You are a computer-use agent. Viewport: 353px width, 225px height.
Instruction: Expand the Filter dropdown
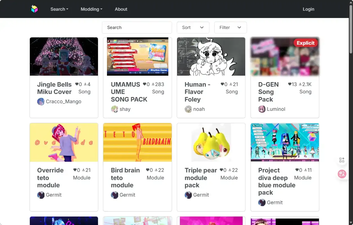pos(230,28)
